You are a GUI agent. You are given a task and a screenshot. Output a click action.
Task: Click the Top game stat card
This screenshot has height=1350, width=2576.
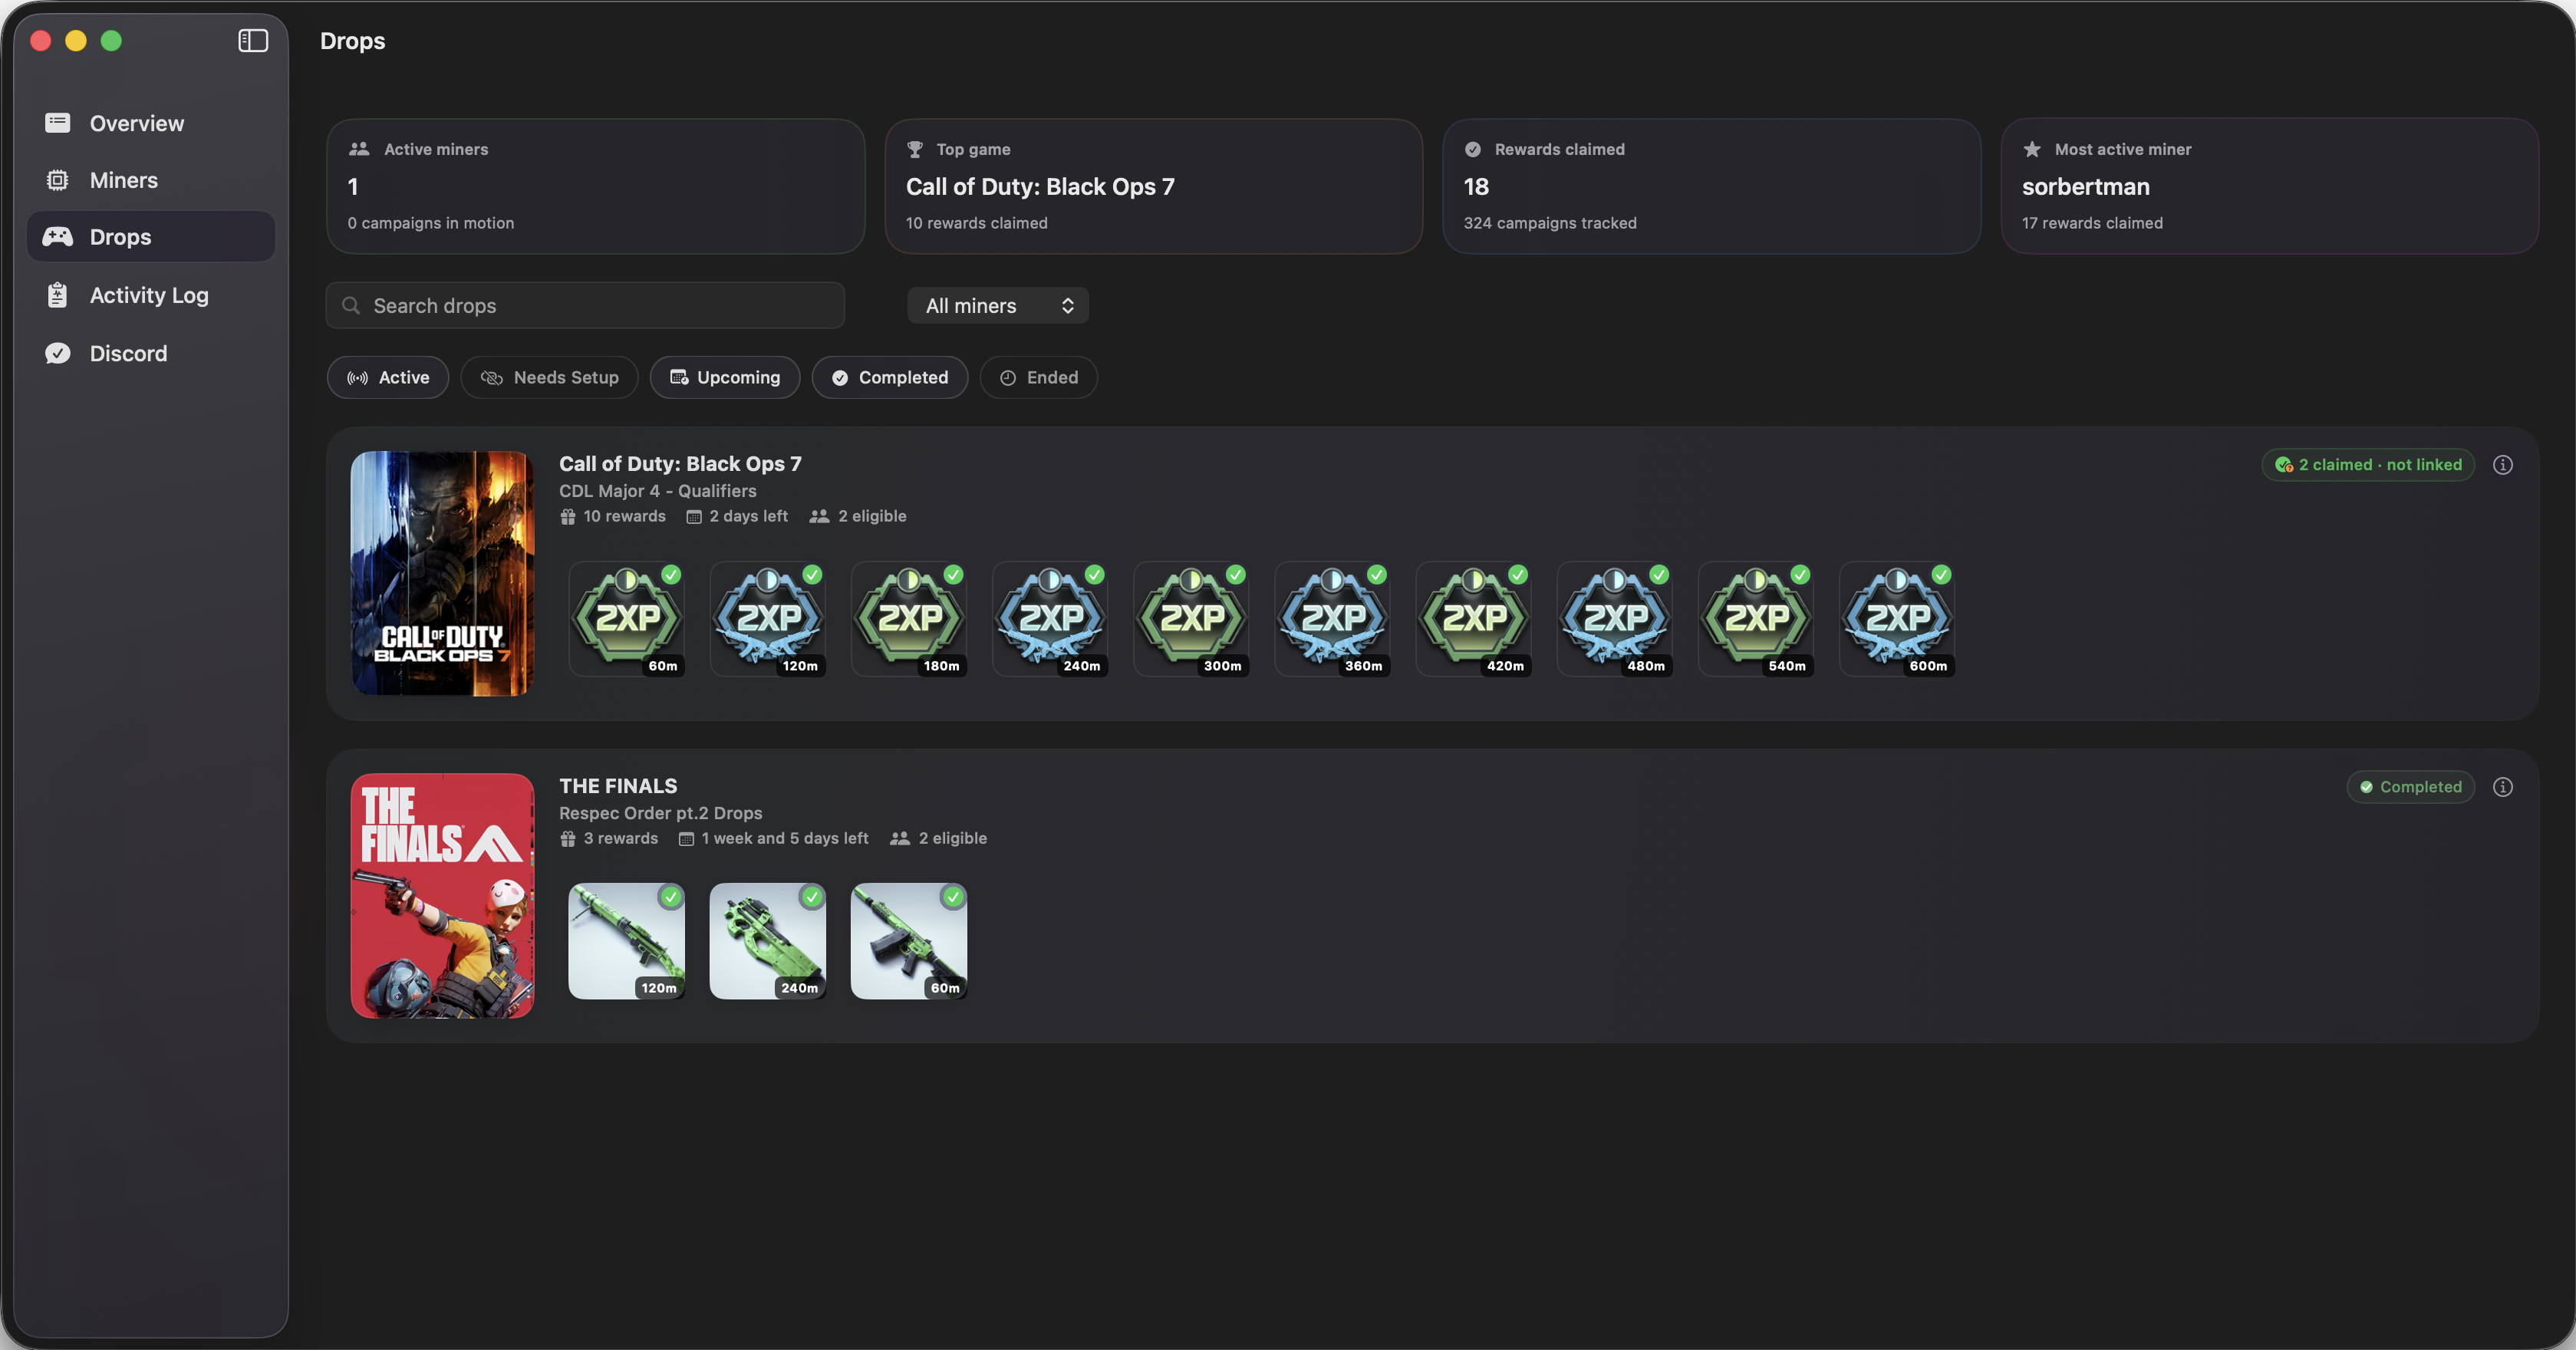tap(1154, 186)
